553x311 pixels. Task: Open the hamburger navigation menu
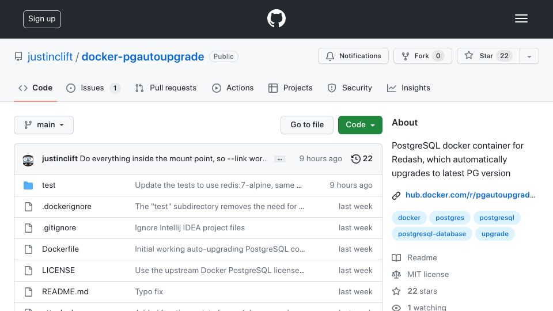tap(521, 18)
